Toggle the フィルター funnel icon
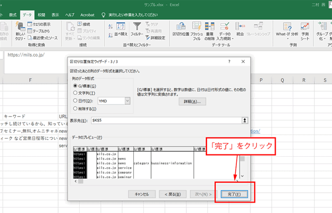 pyautogui.click(x=137, y=26)
